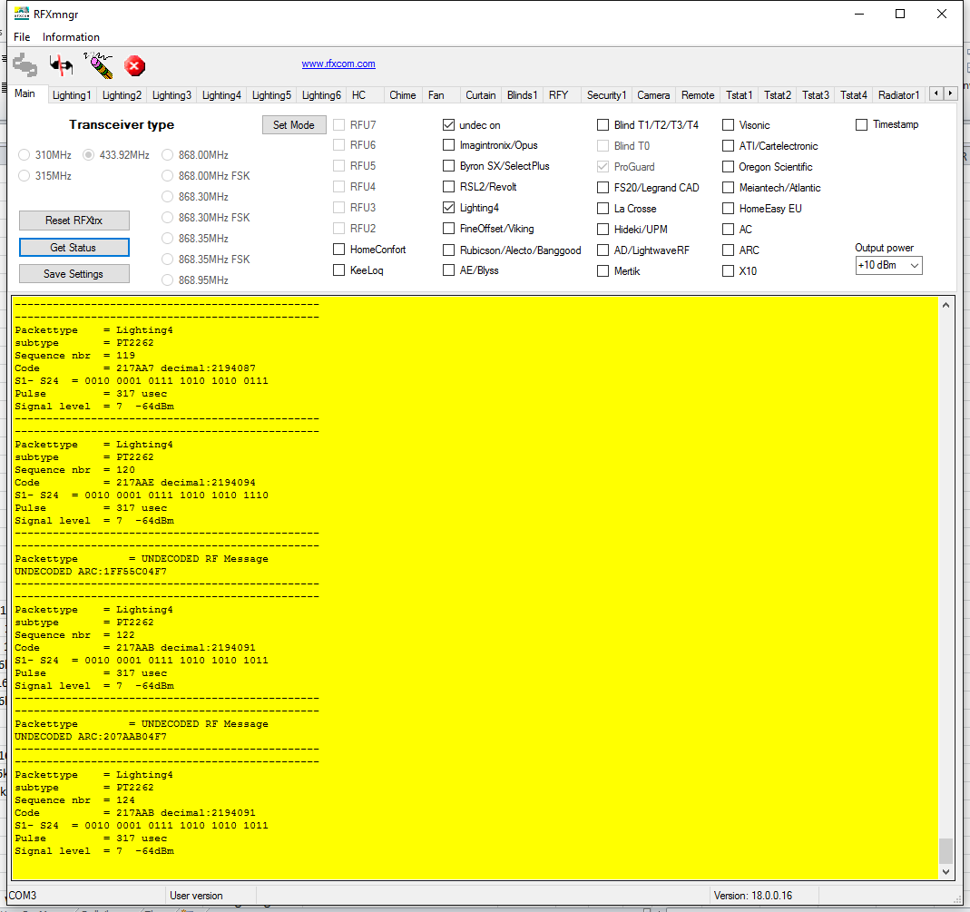Viewport: 970px width, 912px height.
Task: Switch to the Lighting1 tab
Action: pyautogui.click(x=72, y=95)
